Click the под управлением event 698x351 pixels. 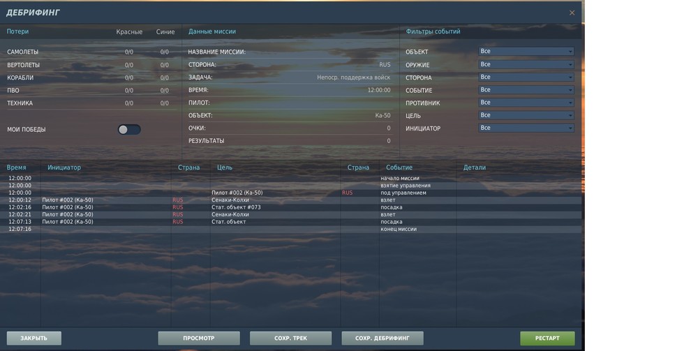pos(403,193)
